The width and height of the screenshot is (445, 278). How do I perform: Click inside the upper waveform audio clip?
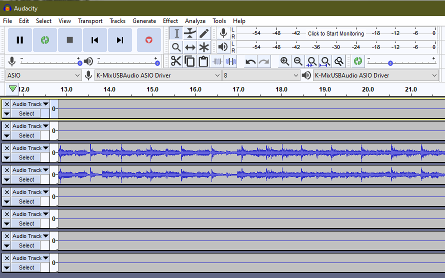pos(251,152)
